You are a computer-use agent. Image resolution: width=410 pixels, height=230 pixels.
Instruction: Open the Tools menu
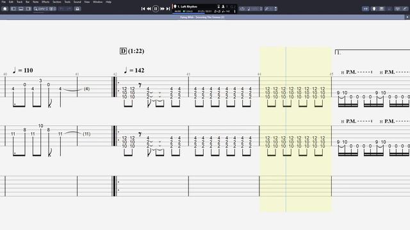tap(67, 2)
